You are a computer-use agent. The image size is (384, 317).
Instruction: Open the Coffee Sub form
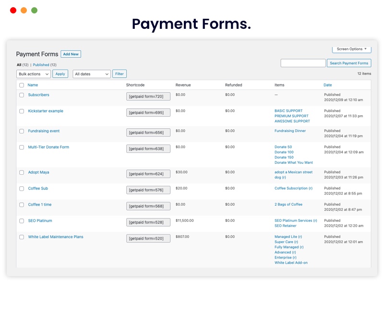[38, 189]
